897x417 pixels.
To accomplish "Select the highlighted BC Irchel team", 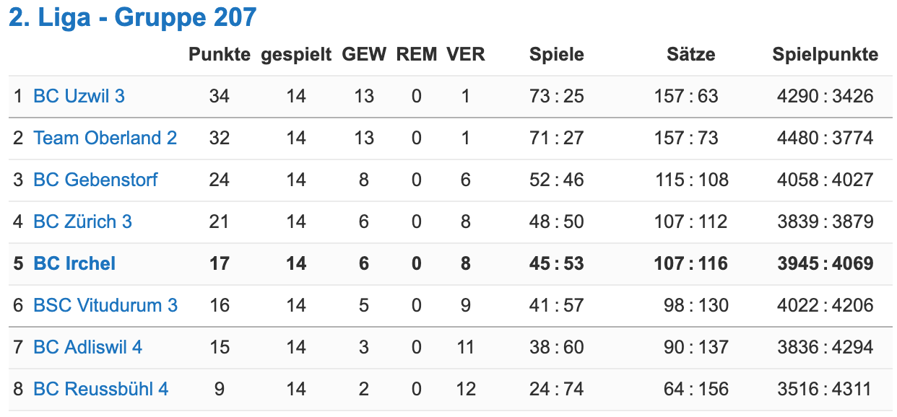I will 74,263.
